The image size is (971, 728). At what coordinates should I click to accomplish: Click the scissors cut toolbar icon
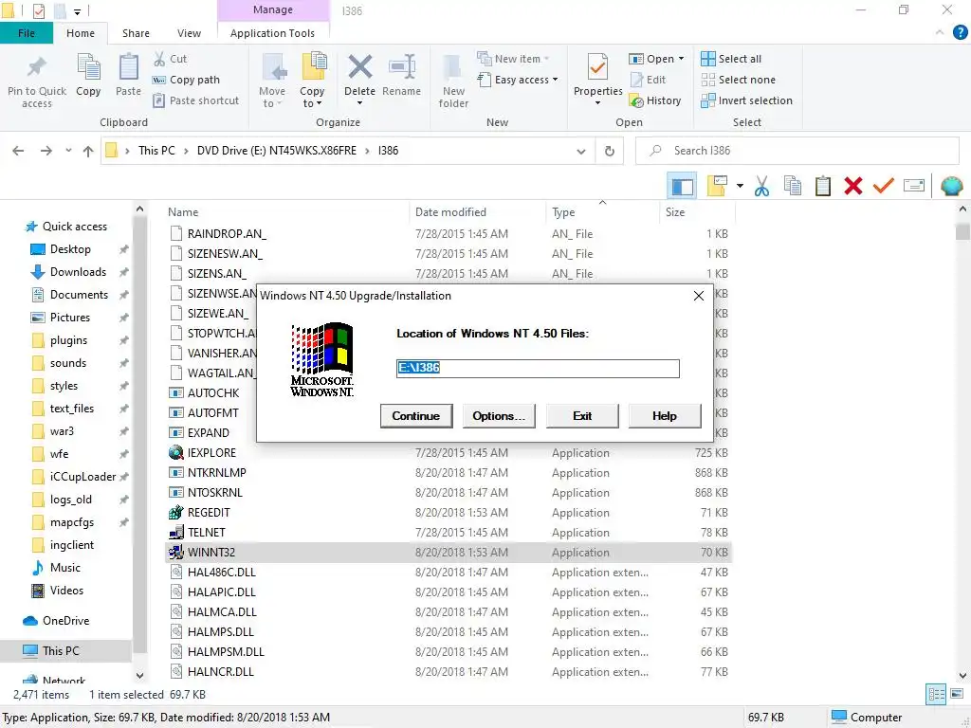(x=761, y=187)
